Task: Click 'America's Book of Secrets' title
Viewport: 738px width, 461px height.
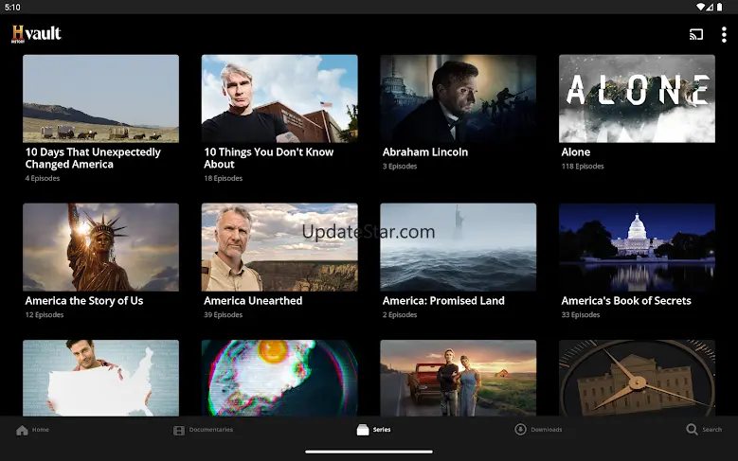Action: [x=626, y=301]
